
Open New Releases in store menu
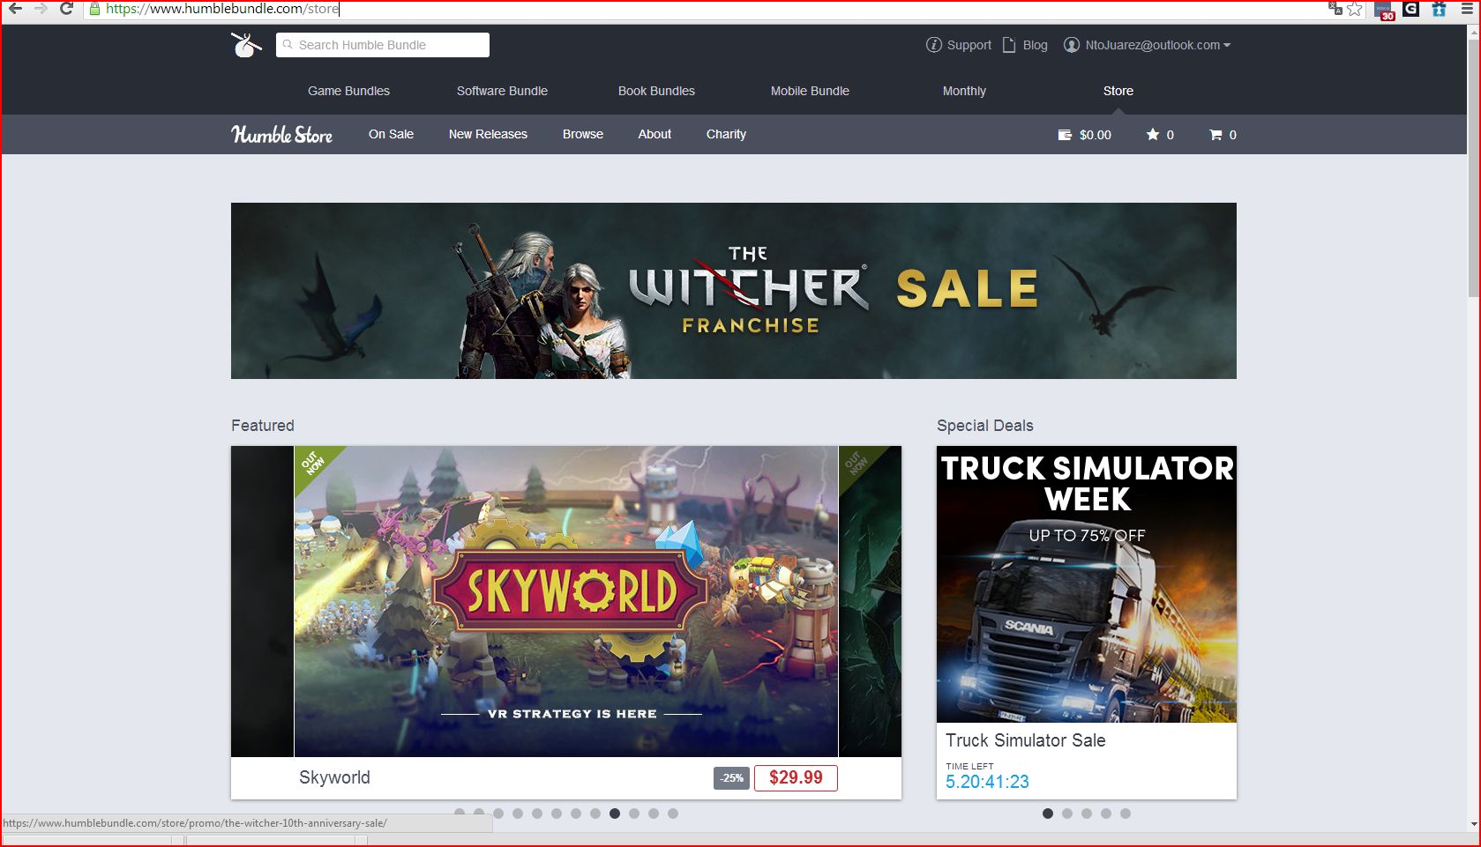pos(488,134)
